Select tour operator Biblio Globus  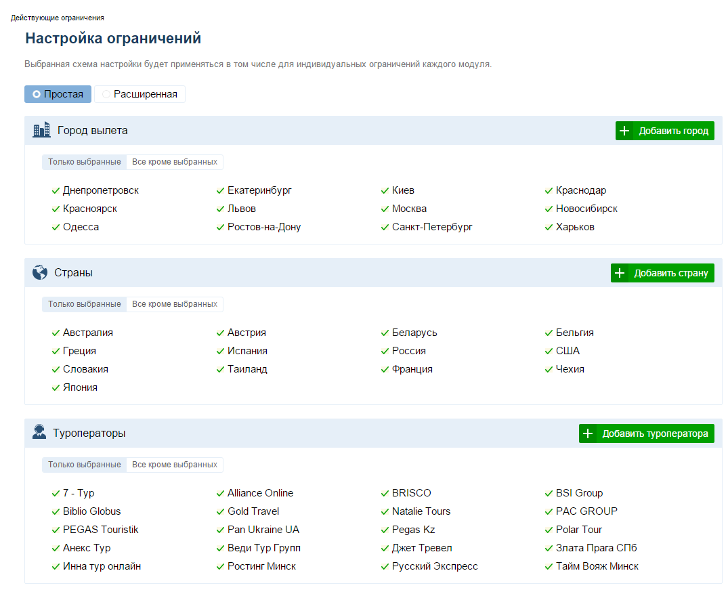point(91,511)
